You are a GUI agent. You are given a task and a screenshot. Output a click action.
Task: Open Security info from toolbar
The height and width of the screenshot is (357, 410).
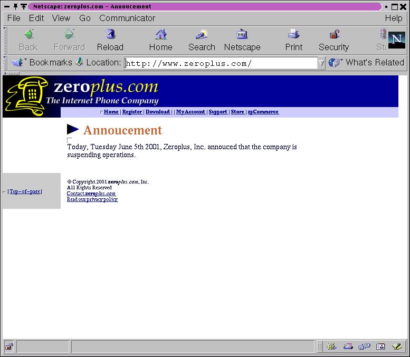(333, 40)
